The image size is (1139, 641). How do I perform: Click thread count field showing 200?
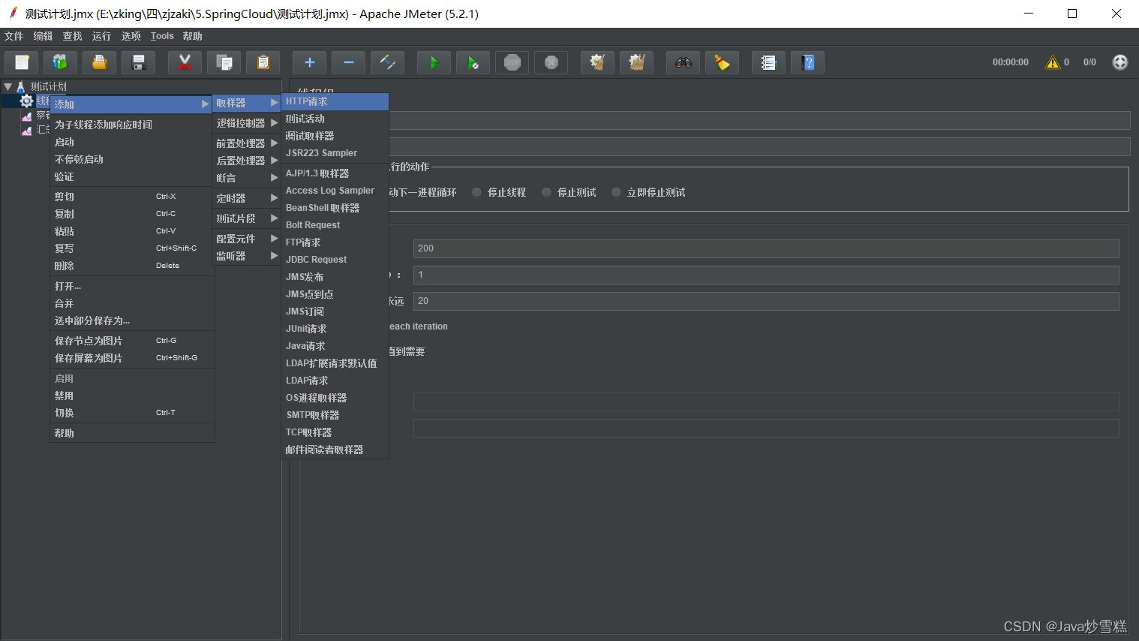[x=766, y=248]
